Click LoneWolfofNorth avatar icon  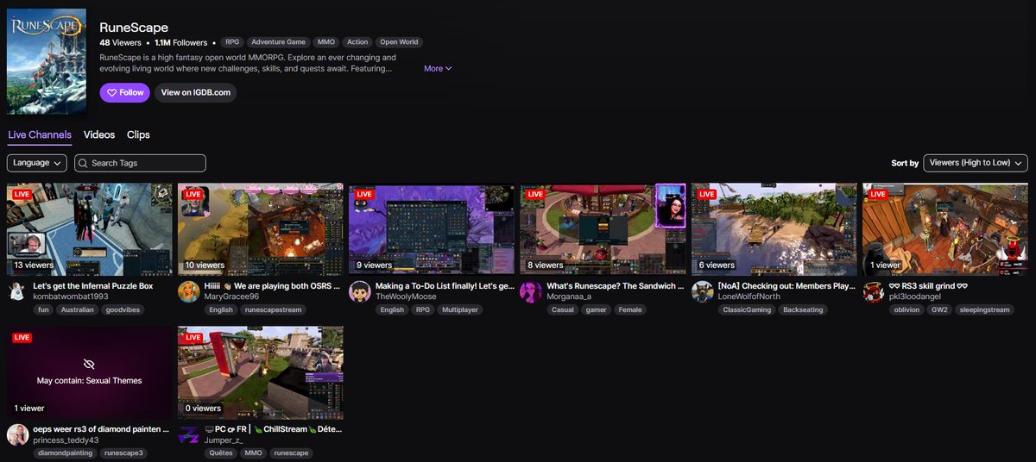702,291
